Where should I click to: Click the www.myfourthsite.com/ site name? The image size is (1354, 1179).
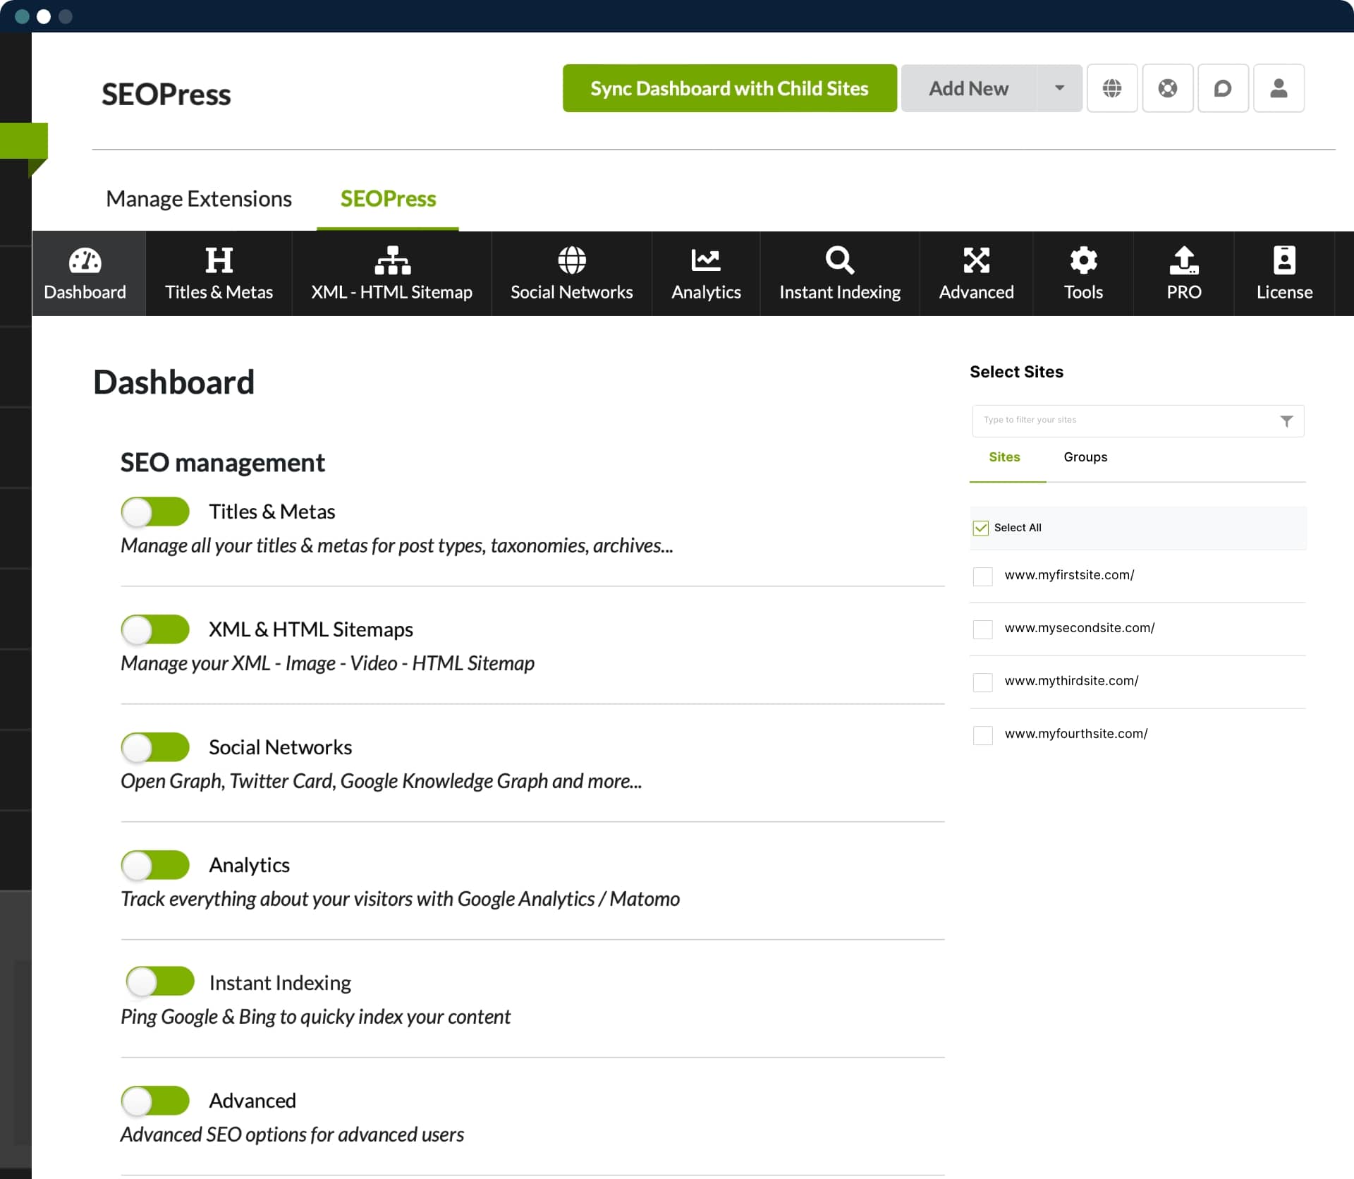[1076, 734]
